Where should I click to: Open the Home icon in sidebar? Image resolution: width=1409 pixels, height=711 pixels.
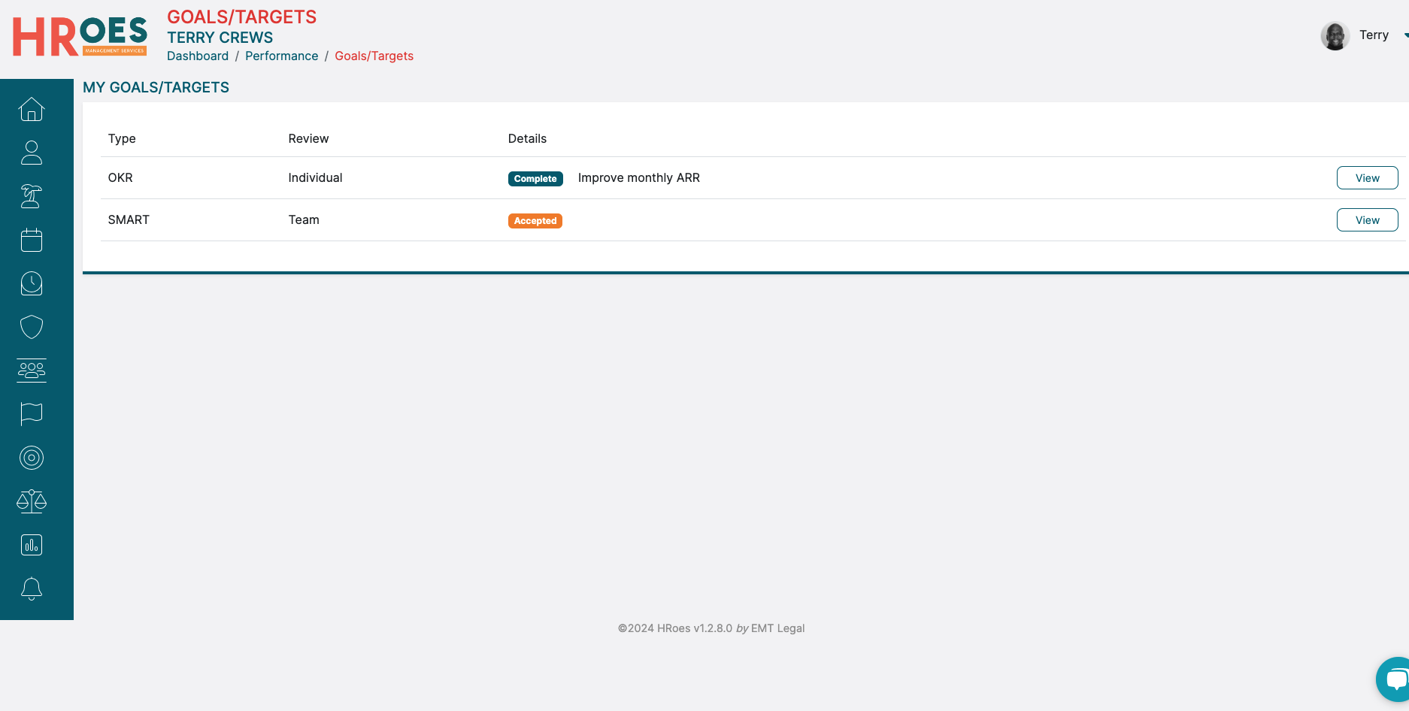(32, 110)
